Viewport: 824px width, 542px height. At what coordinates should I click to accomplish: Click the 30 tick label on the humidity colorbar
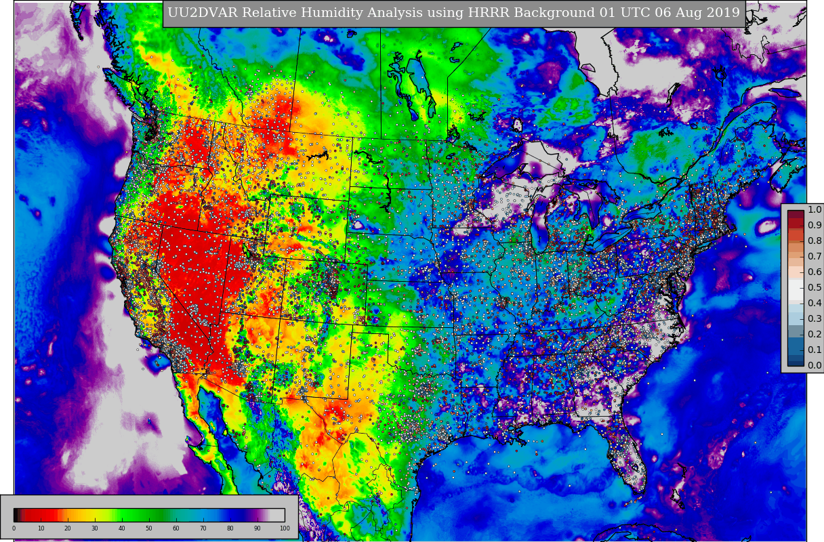95,528
